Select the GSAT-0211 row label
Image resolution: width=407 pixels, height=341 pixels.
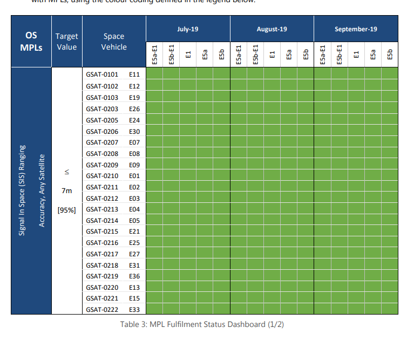click(x=102, y=187)
